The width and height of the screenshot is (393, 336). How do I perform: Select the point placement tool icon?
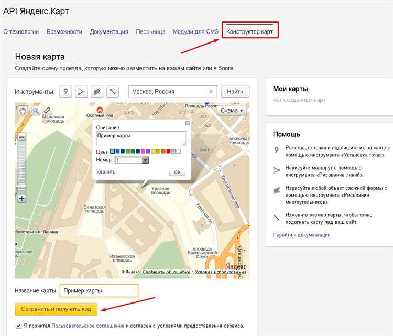65,92
